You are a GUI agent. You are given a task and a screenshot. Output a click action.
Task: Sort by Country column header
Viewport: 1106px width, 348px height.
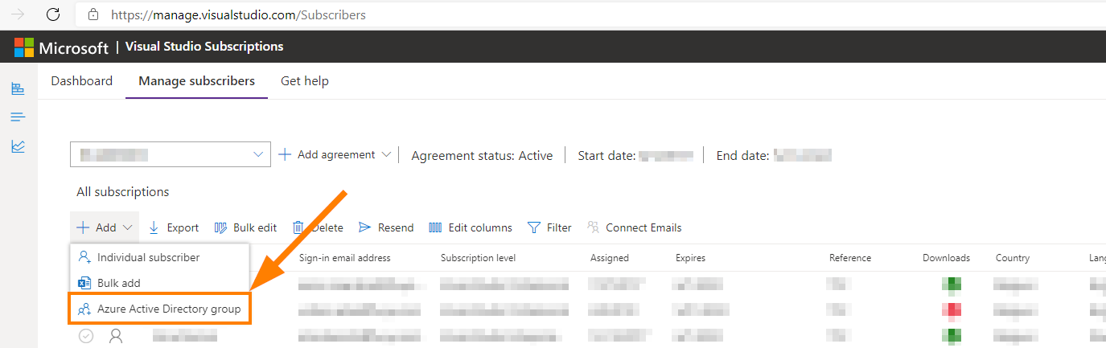click(x=1012, y=258)
